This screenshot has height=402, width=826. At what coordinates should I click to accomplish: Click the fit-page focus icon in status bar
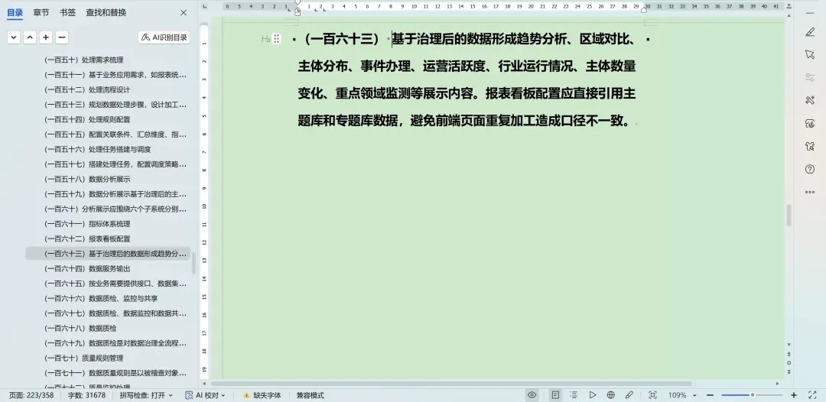pyautogui.click(x=652, y=394)
